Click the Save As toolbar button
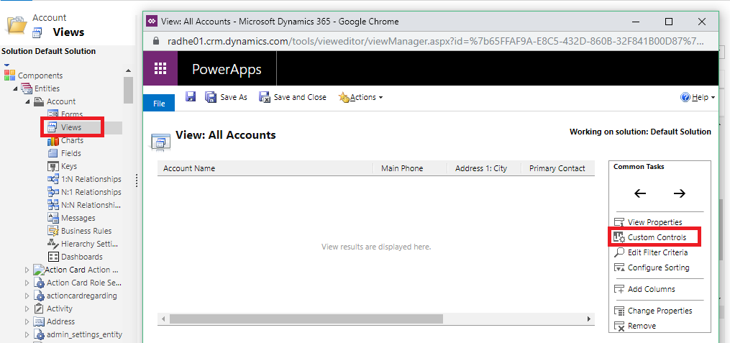The image size is (730, 343). point(227,97)
